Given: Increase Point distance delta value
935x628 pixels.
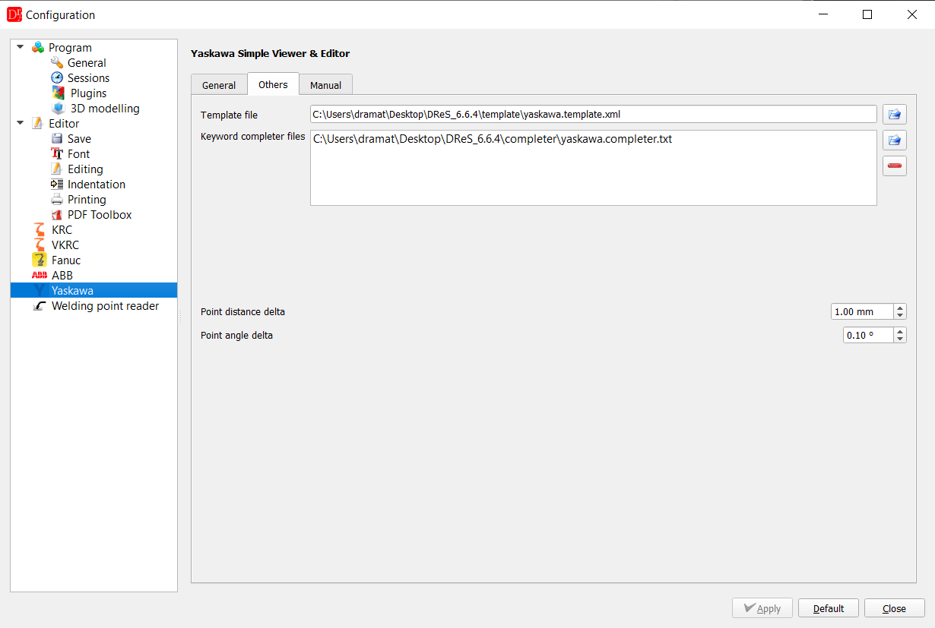Looking at the screenshot, I should tap(900, 308).
